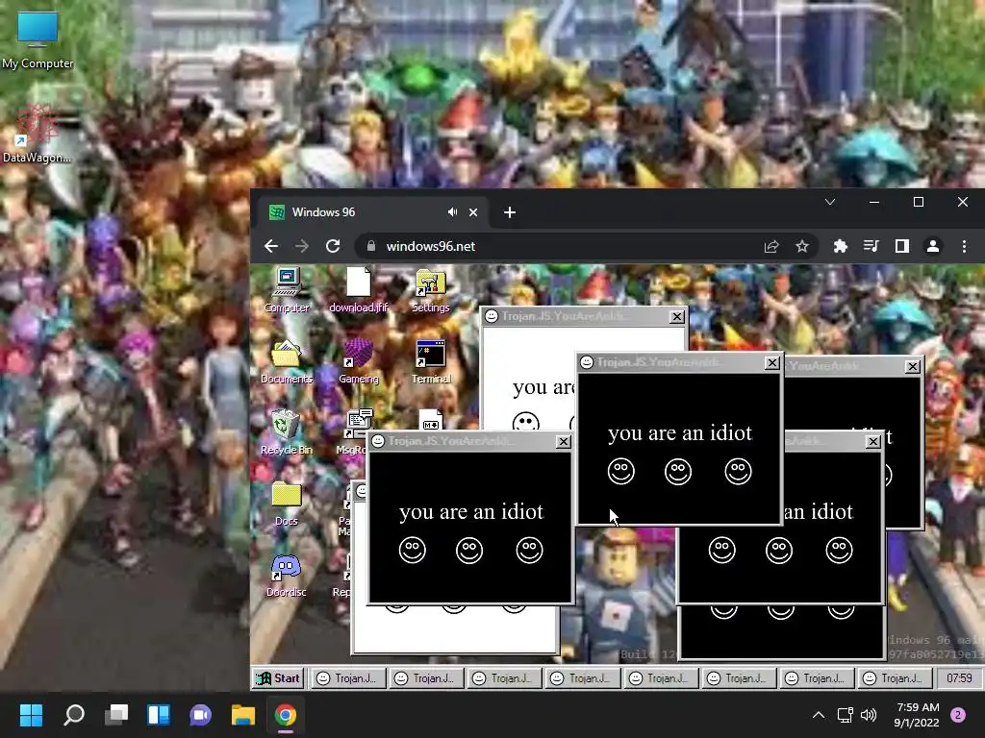
Task: Share this page from address bar
Action: tap(771, 246)
